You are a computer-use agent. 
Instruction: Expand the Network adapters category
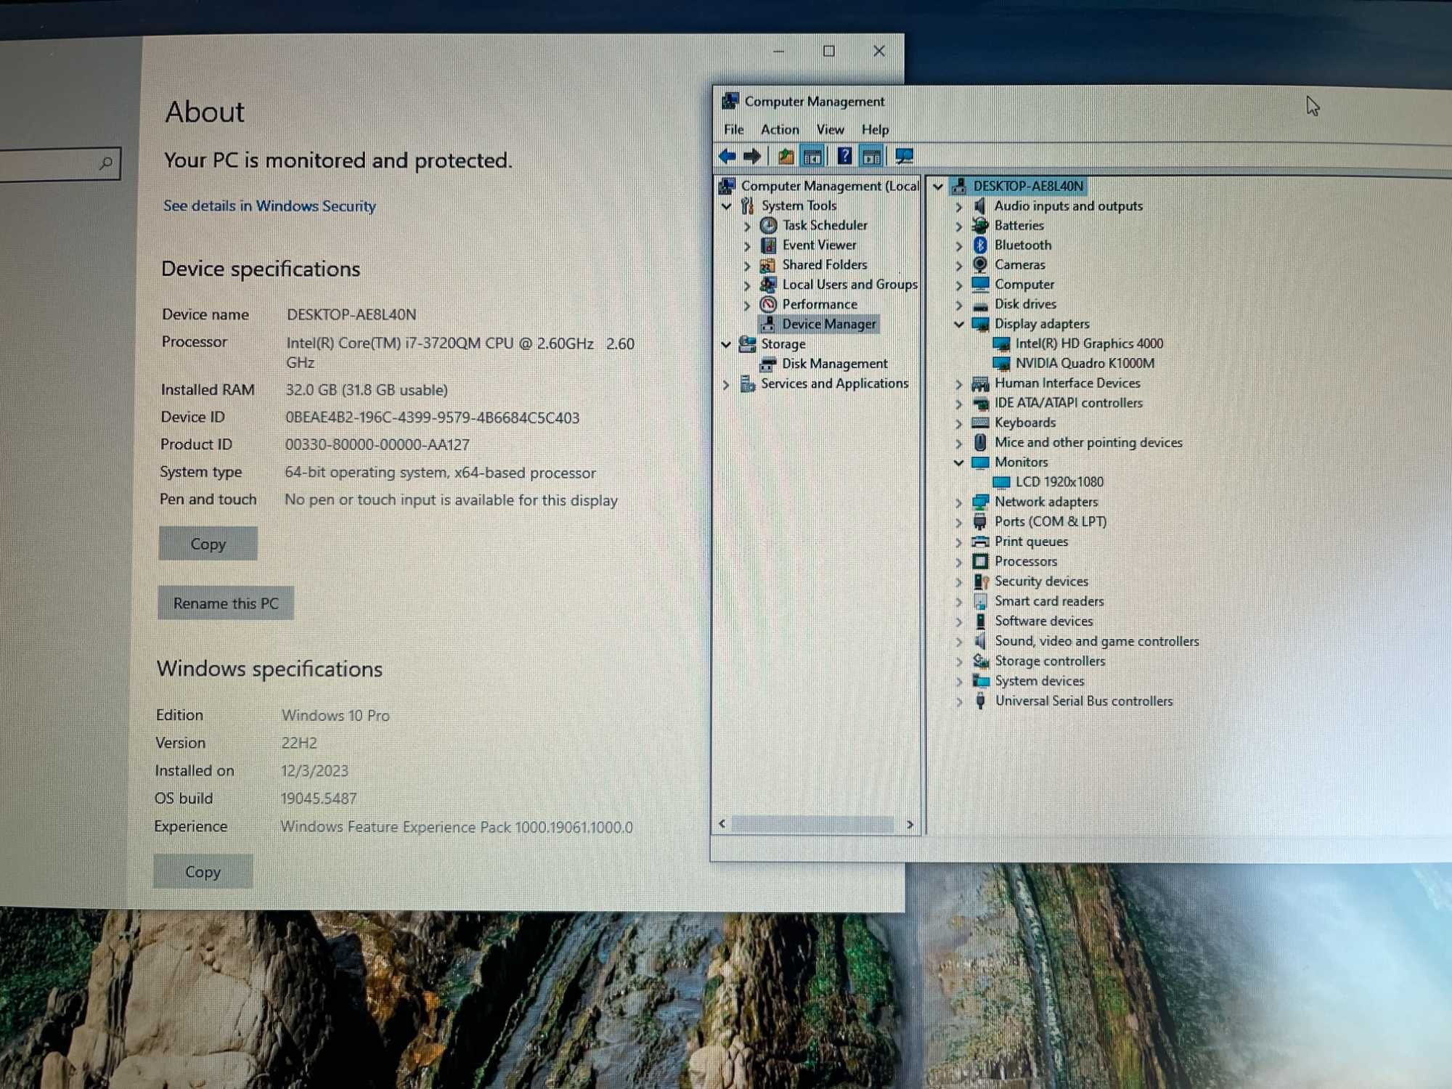click(959, 502)
